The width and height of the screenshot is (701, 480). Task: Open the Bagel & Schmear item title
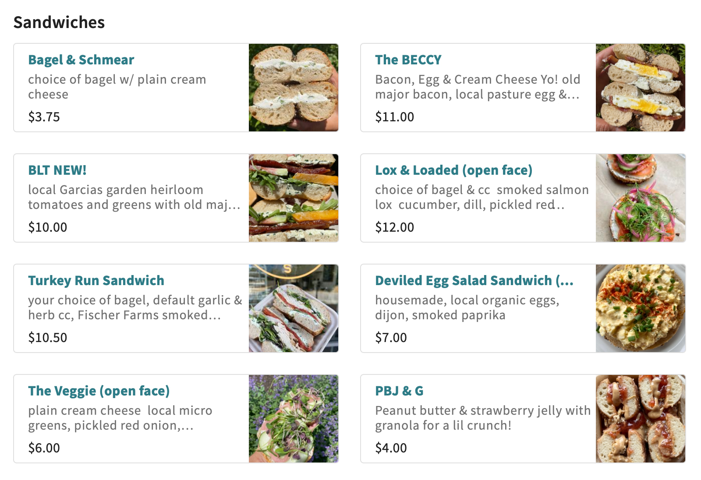(81, 60)
